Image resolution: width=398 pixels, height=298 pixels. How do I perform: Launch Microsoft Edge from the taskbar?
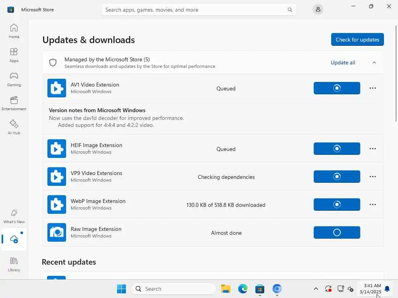243,289
